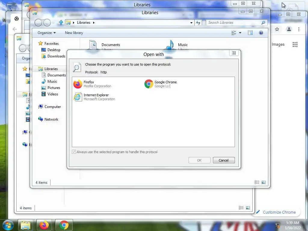Screen dimensions: 308x231
Task: Click the Firefox taskbar button
Action: (x=44, y=225)
